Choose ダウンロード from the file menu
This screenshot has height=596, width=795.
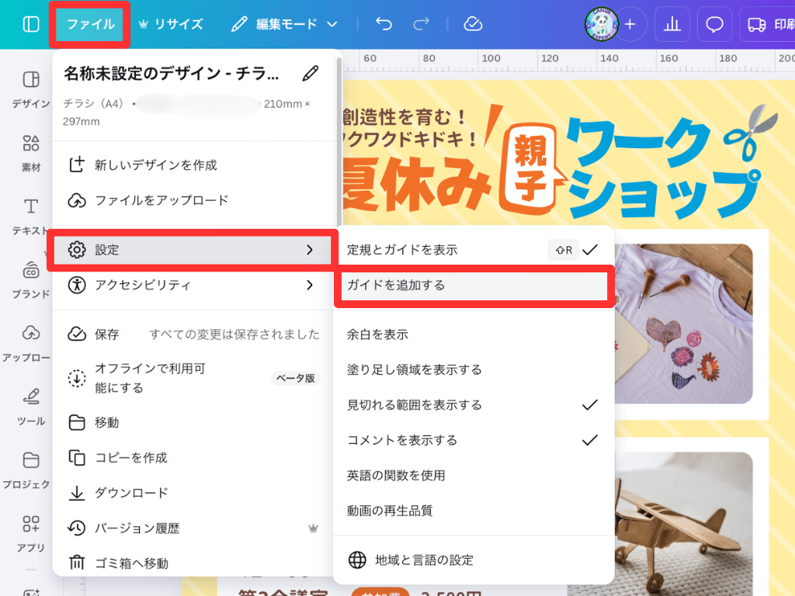click(131, 493)
